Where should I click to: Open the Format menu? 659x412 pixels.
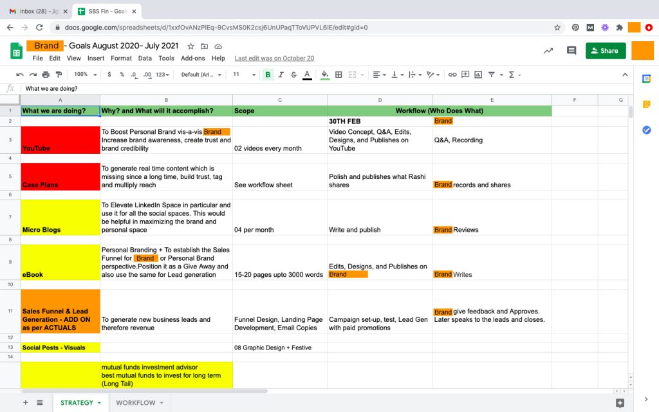pos(121,58)
